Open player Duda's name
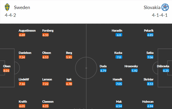172x109 pixels. [103, 66]
